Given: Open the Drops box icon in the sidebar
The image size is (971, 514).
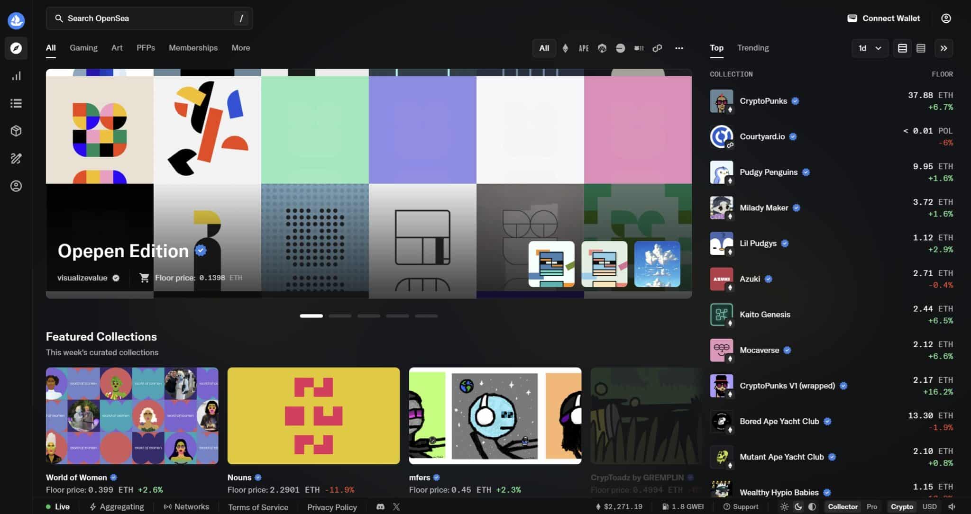Looking at the screenshot, I should pos(16,131).
